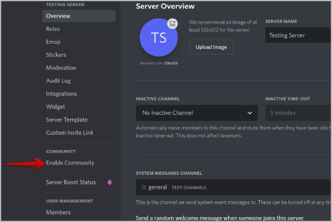The image size is (332, 222).
Task: Expand the No Inactive Channel dropdown
Action: [x=197, y=113]
